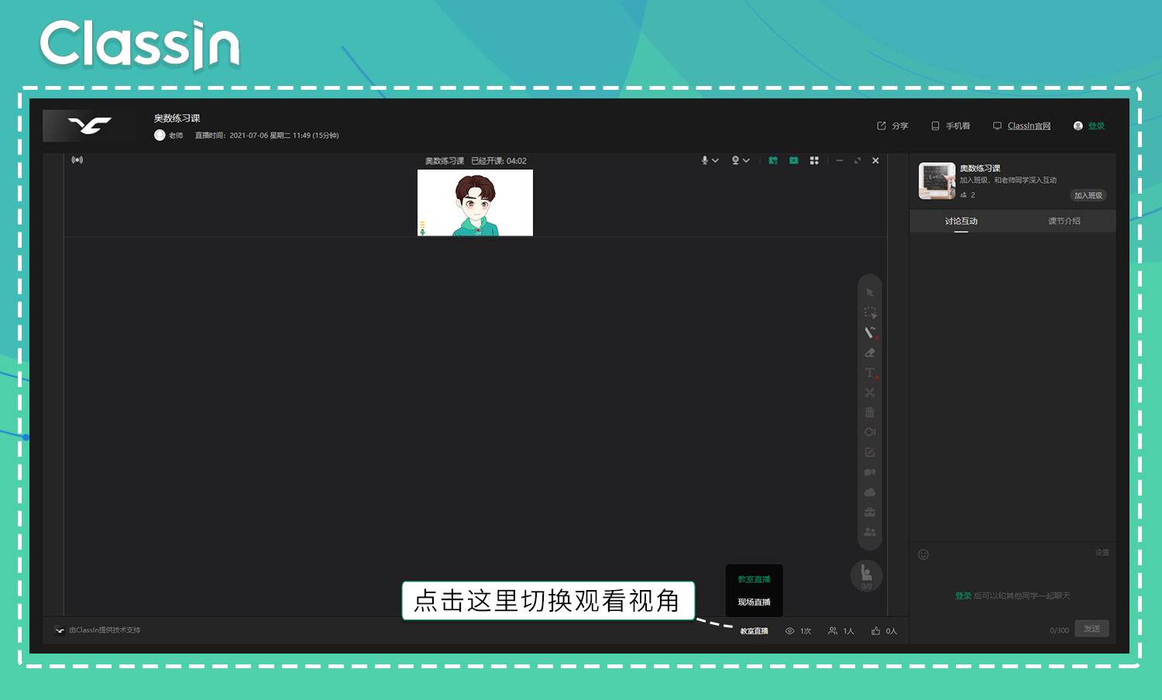Open the members roster icon
This screenshot has width=1162, height=700.
[870, 532]
